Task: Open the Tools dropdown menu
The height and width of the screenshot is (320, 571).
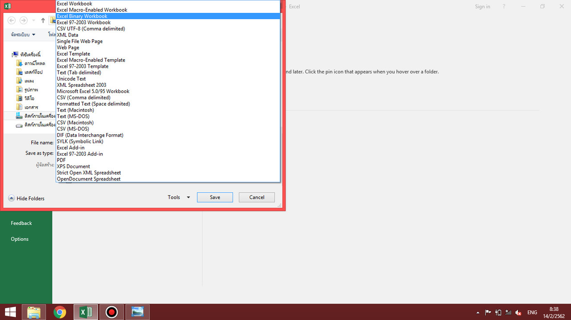Action: pyautogui.click(x=178, y=197)
